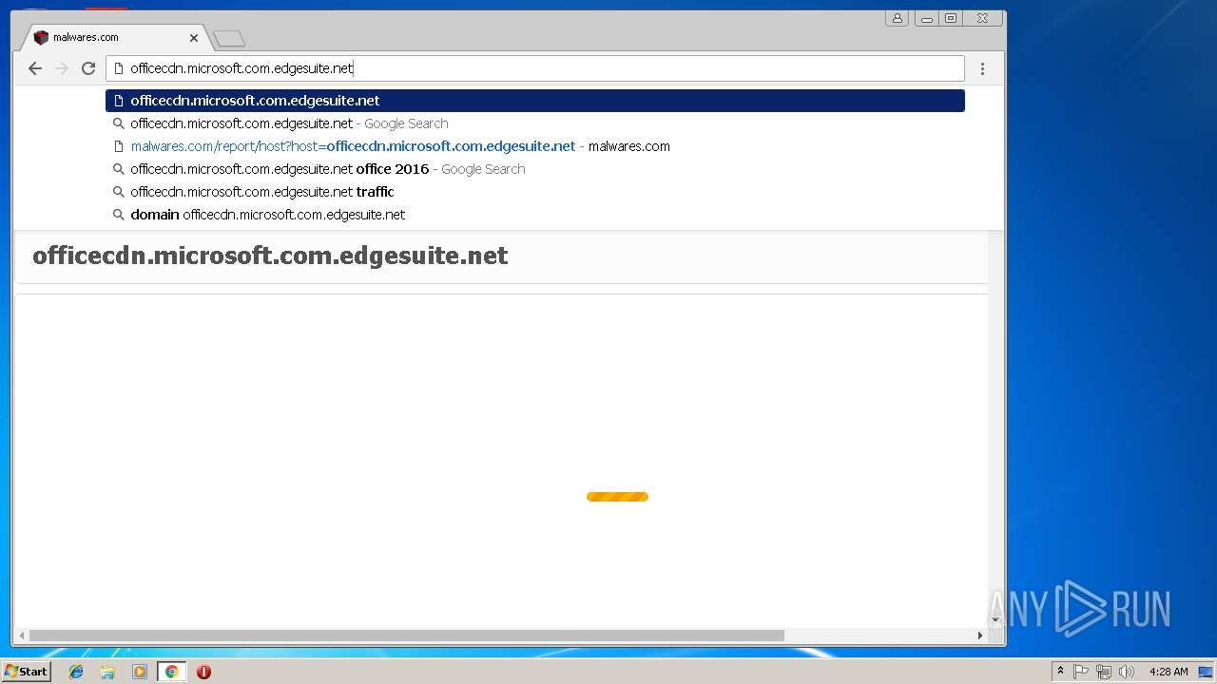Open the Action Center flag icon
This screenshot has height=684, width=1217.
tap(1081, 672)
